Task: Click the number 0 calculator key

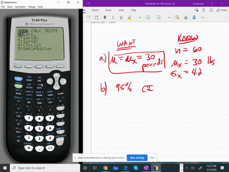Action: click(29, 148)
